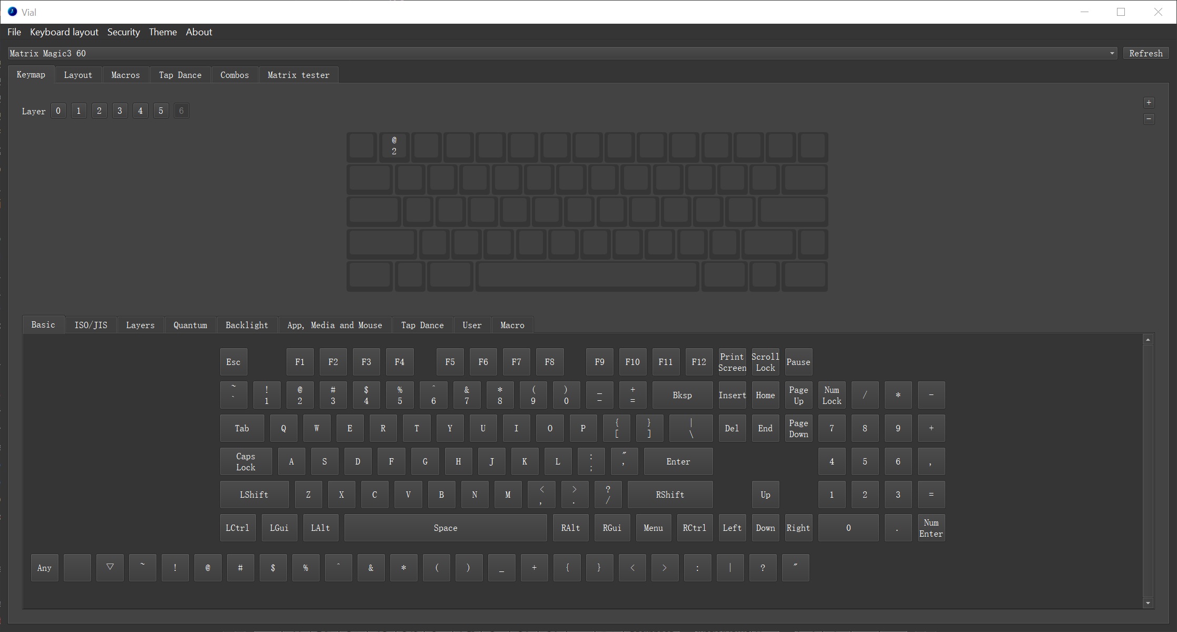Click the Any keycode button
Screen dimensions: 1177x632
click(x=44, y=567)
